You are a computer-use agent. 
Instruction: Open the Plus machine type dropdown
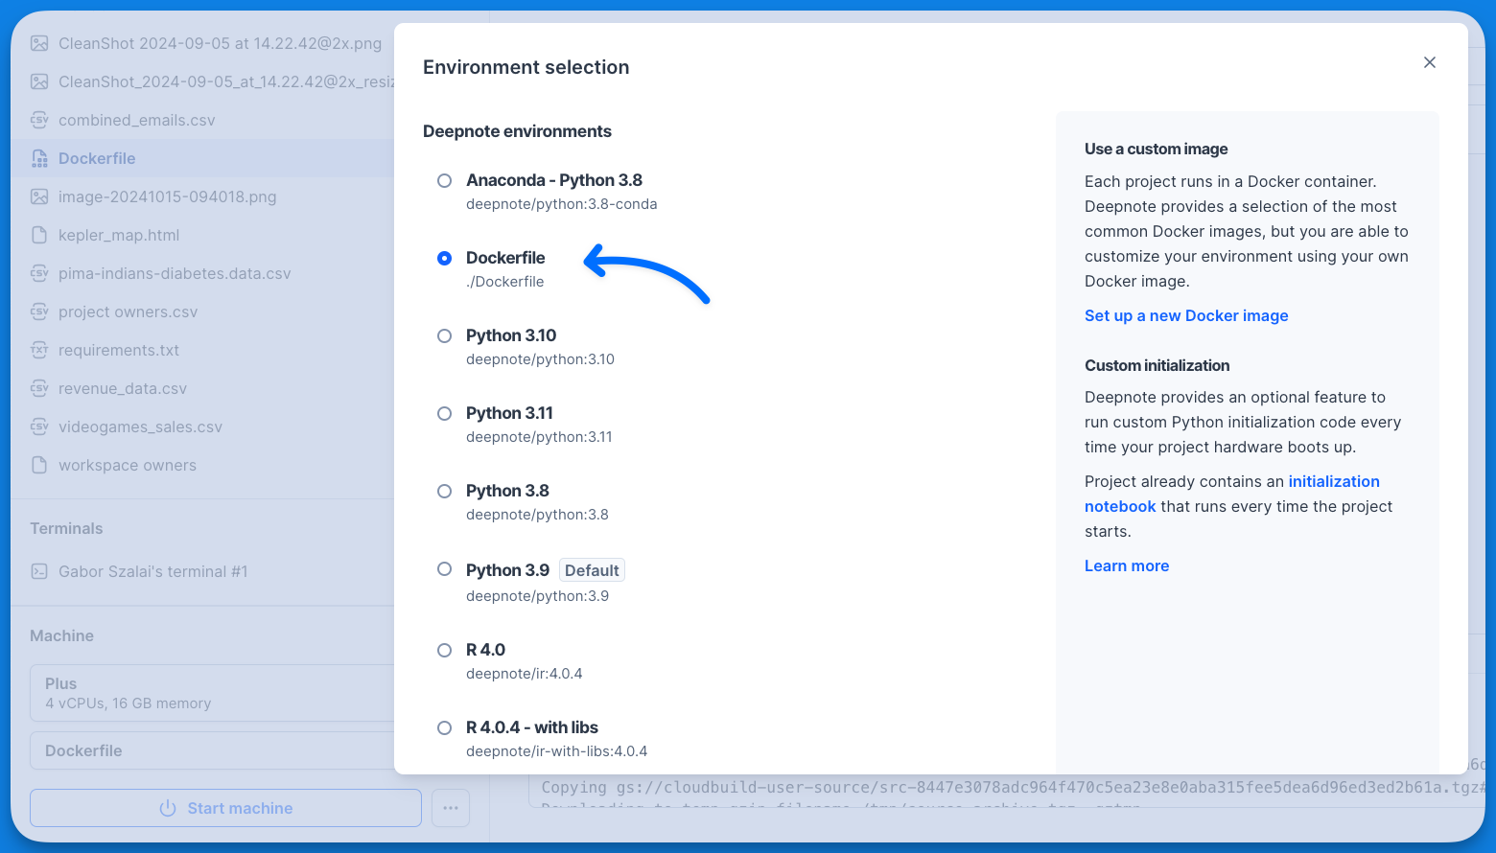pos(212,693)
